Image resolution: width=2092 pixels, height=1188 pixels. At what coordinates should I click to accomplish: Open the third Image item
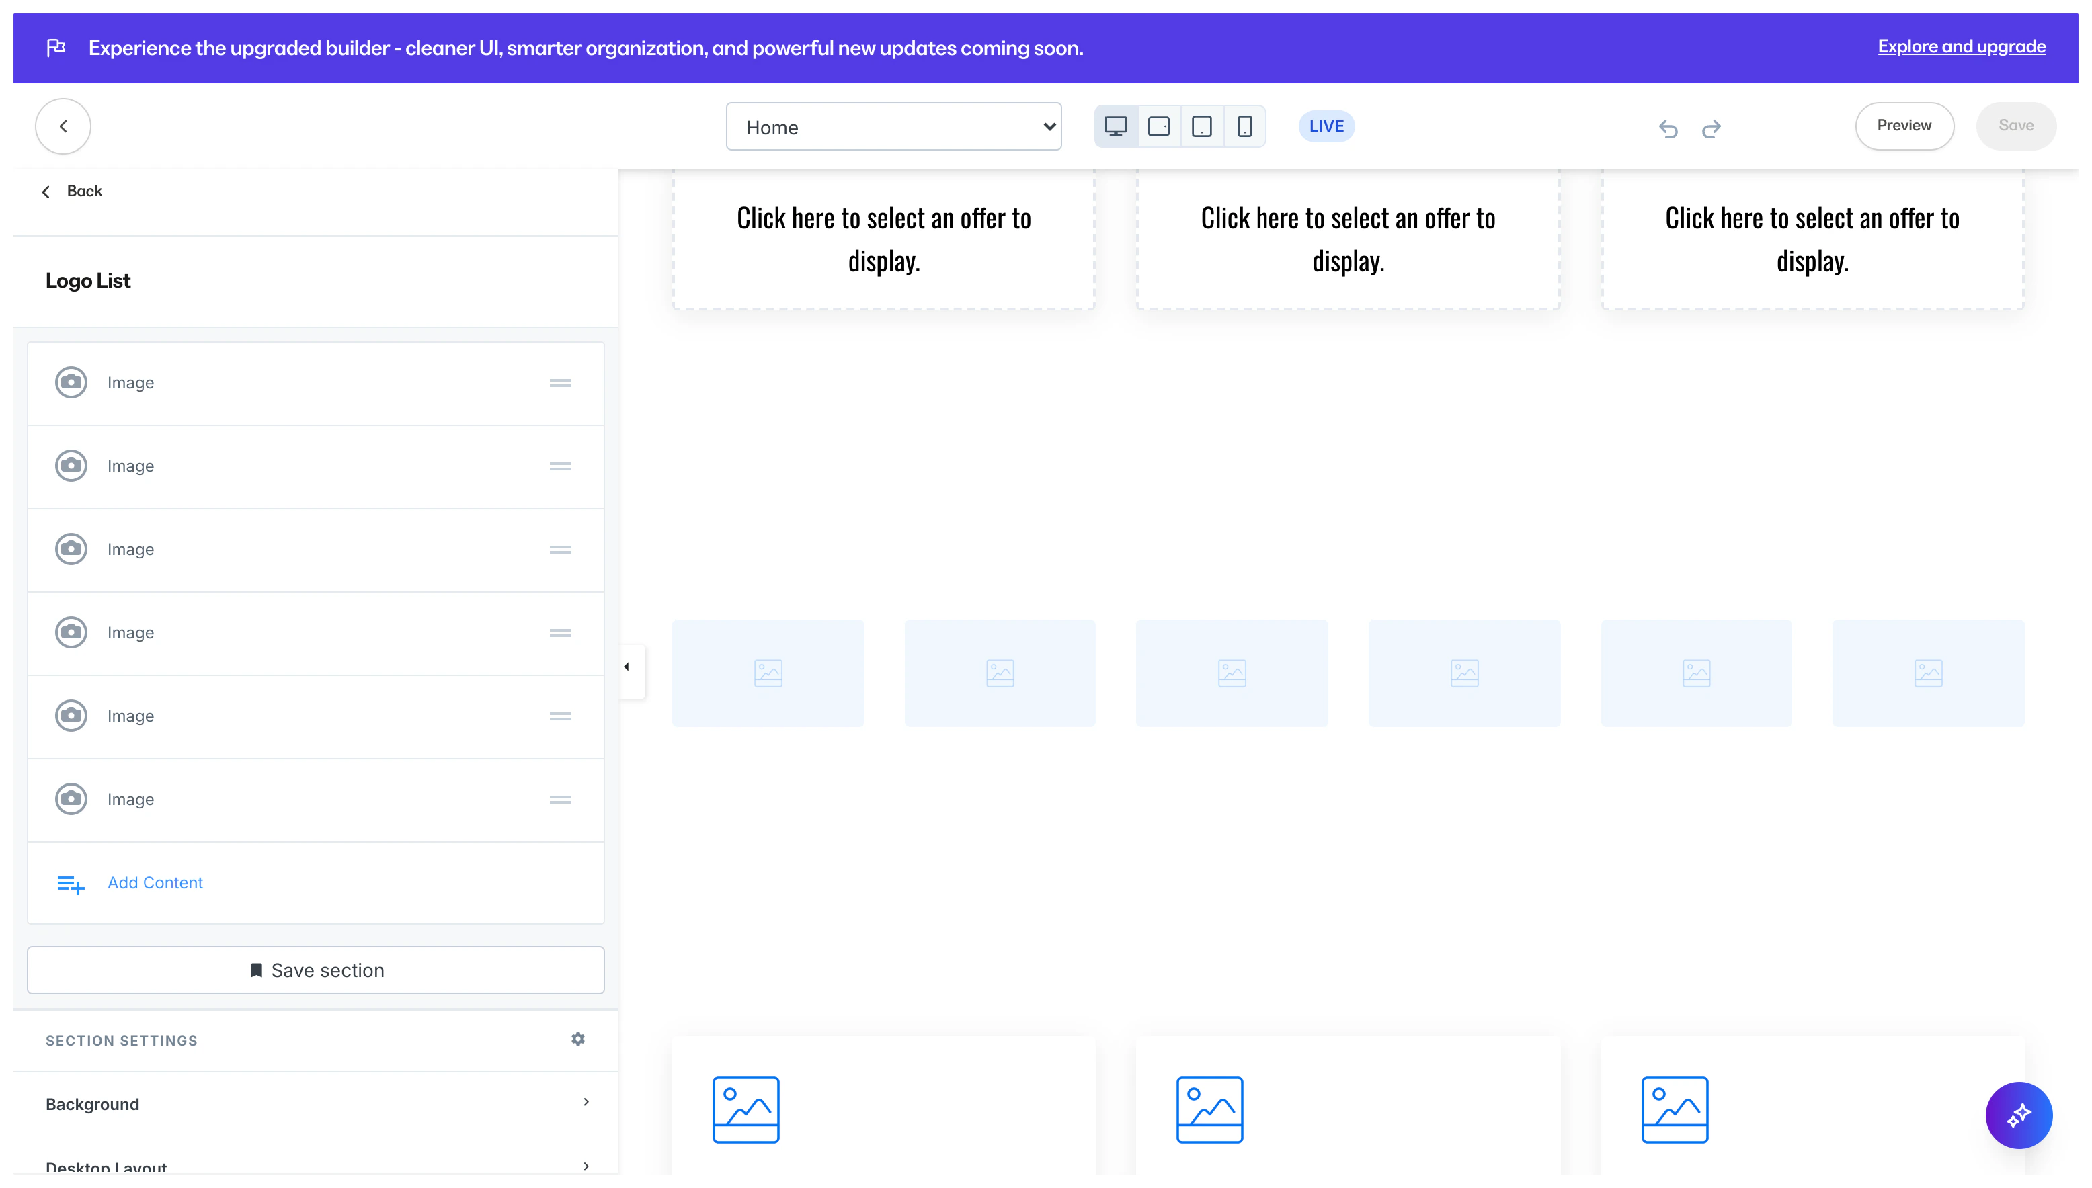(130, 549)
